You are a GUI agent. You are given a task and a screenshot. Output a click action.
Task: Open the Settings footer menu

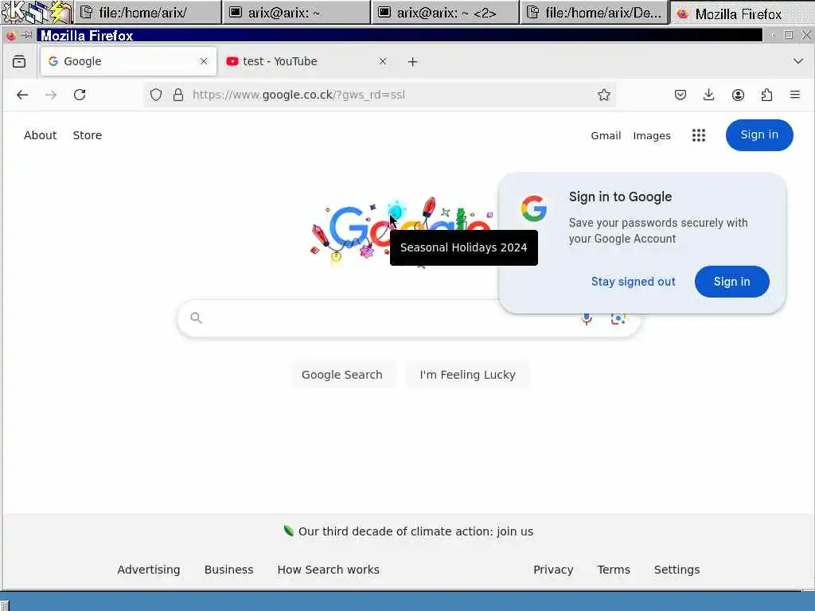(x=677, y=570)
